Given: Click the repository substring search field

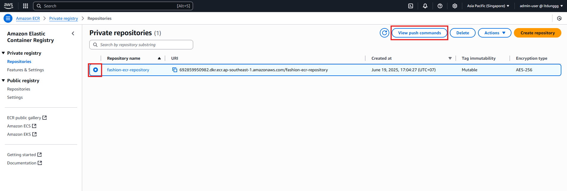Looking at the screenshot, I should click(x=141, y=45).
